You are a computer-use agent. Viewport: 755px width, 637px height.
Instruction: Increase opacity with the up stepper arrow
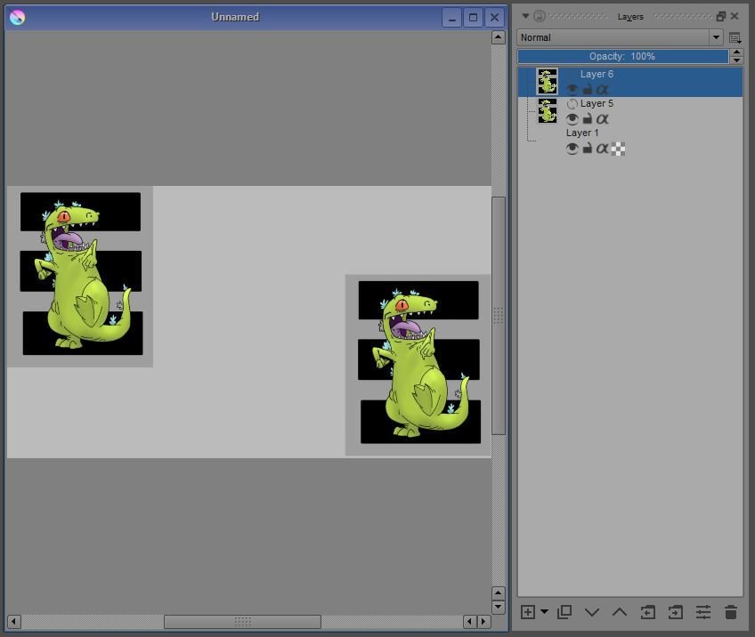(736, 52)
